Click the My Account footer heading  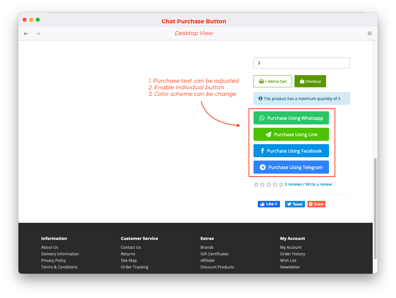click(293, 239)
